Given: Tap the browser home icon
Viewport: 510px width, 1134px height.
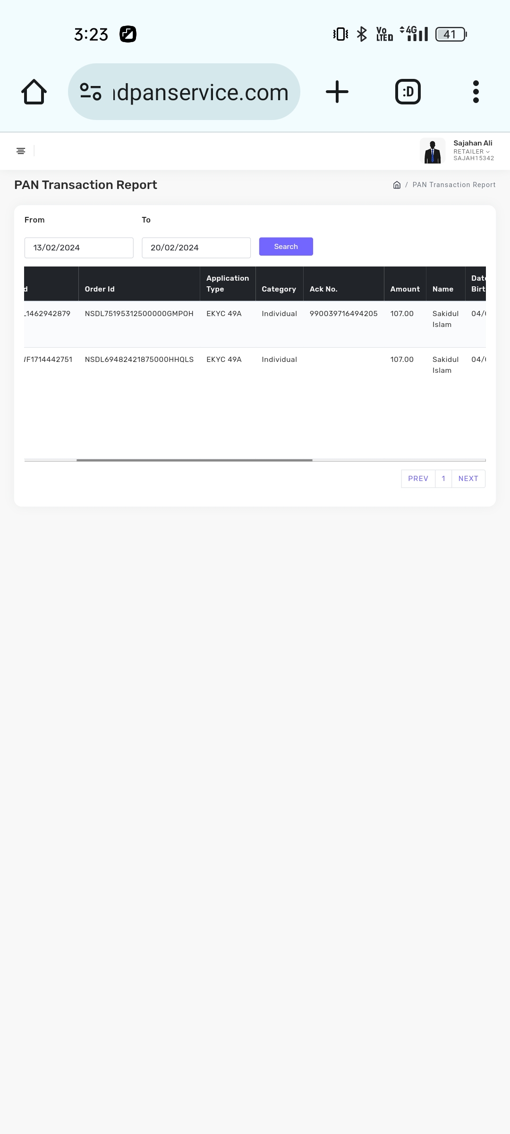Looking at the screenshot, I should coord(34,92).
